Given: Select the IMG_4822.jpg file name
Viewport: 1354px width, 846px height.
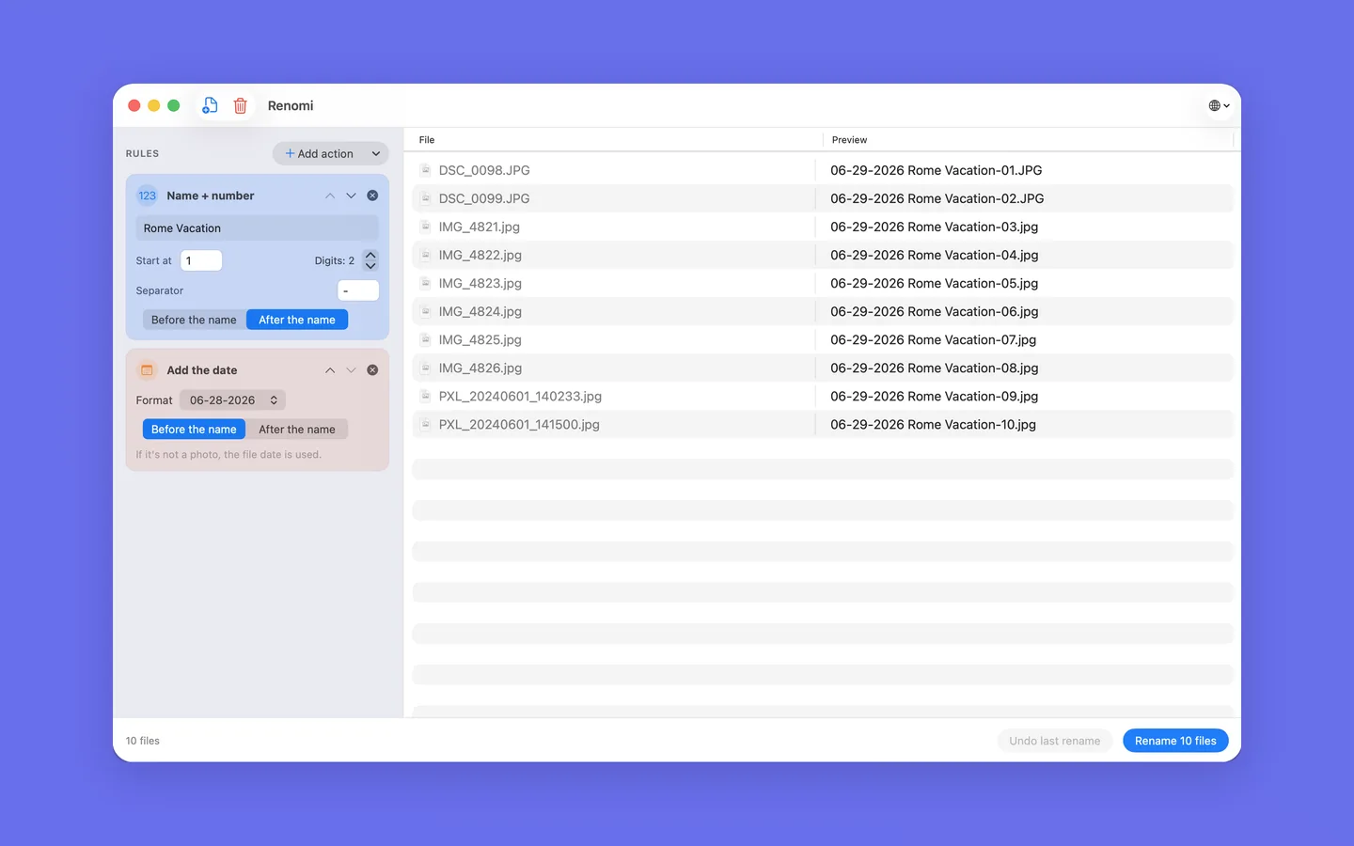Looking at the screenshot, I should click(x=480, y=255).
